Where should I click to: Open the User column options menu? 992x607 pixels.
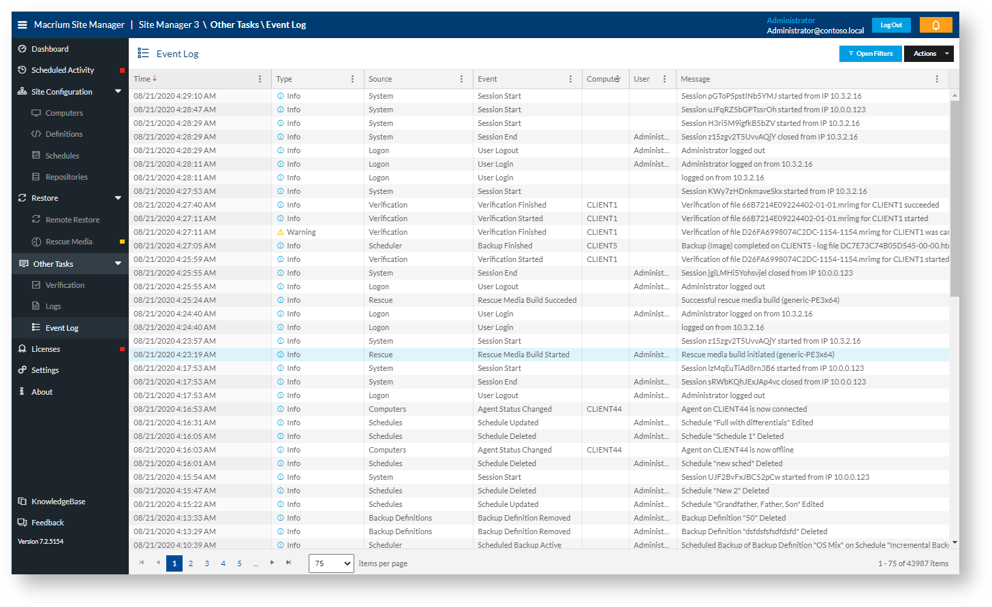coord(664,79)
